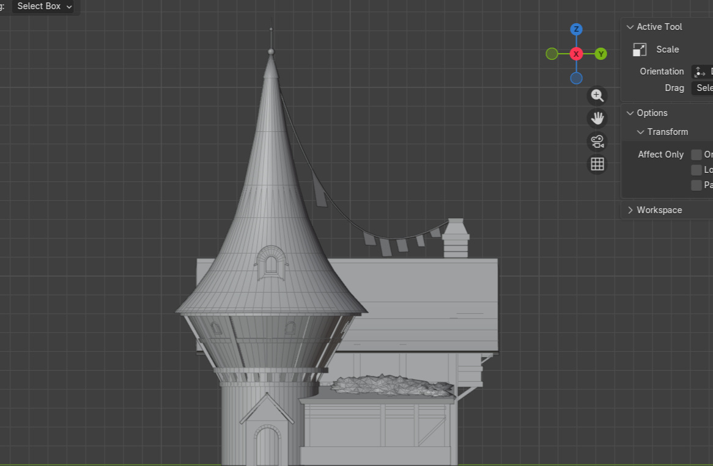Collapse the Active Tool panel
This screenshot has height=466, width=713.
[630, 27]
